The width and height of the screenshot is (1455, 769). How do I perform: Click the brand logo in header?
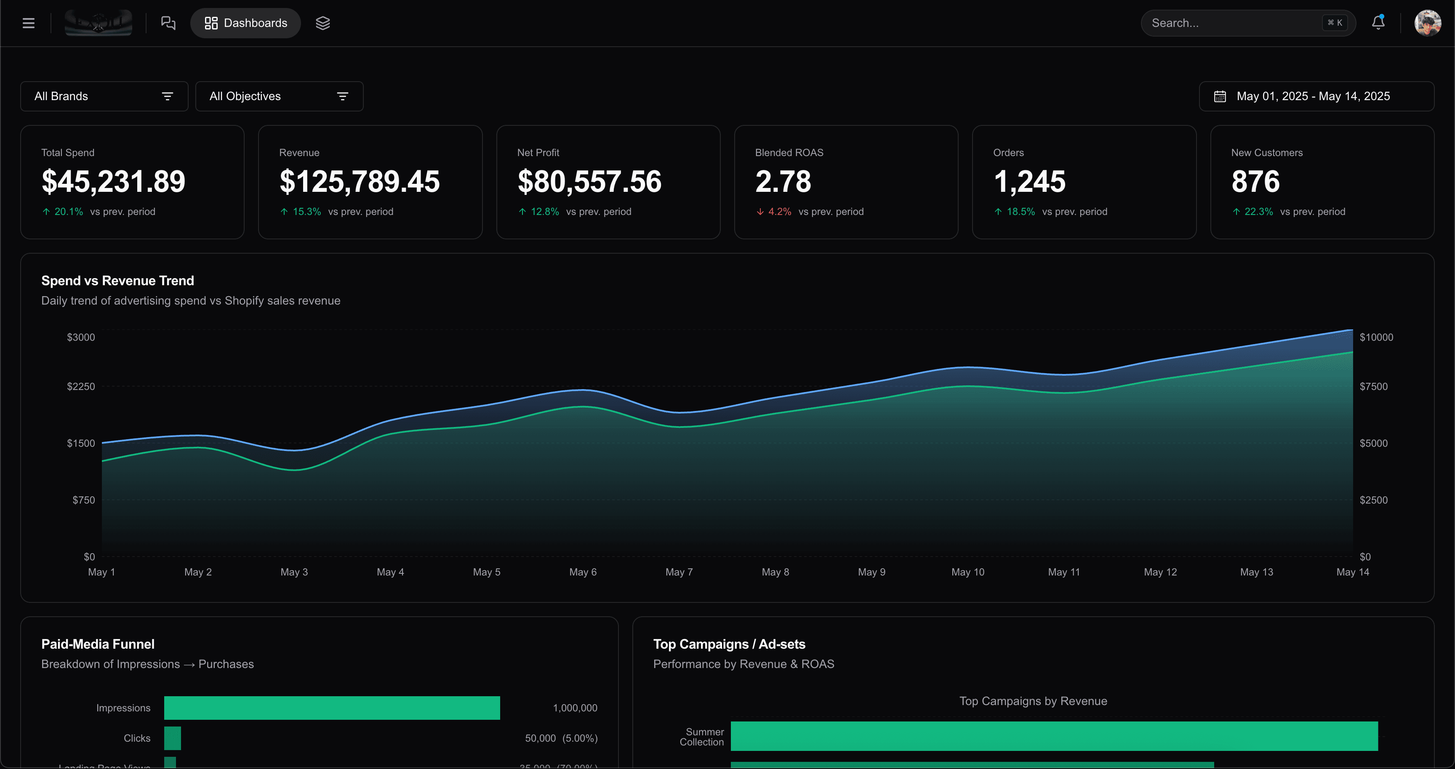98,23
